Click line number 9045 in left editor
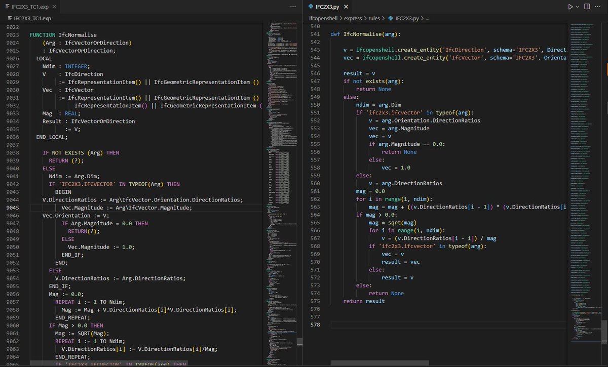 [x=14, y=208]
